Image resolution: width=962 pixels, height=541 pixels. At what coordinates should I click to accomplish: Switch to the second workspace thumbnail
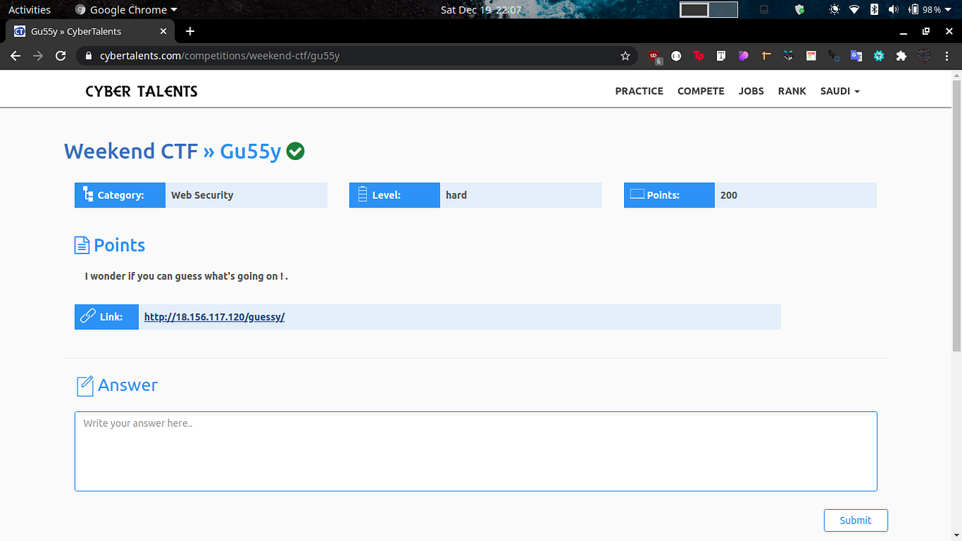pos(723,10)
